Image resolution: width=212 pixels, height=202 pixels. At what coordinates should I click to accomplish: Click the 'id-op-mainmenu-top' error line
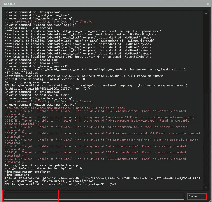pyautogui.click(x=96, y=128)
